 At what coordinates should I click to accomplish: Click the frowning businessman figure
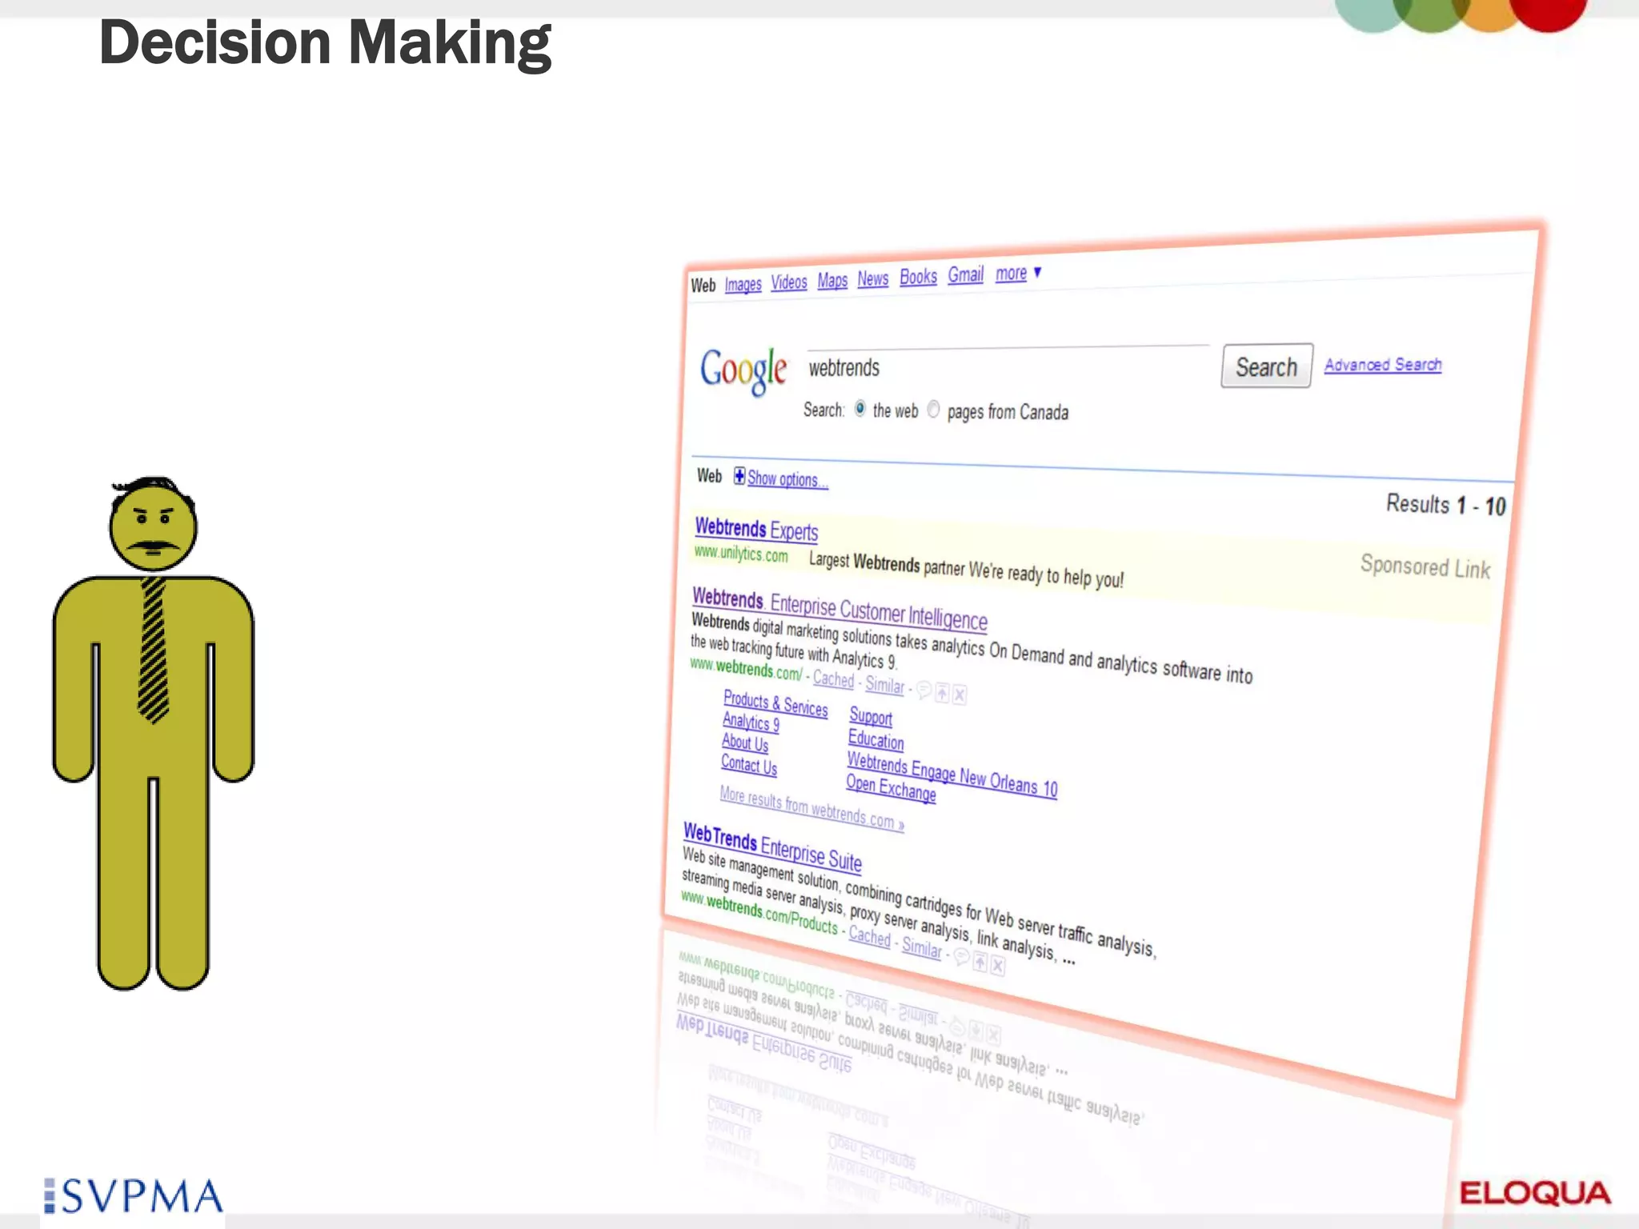[153, 734]
